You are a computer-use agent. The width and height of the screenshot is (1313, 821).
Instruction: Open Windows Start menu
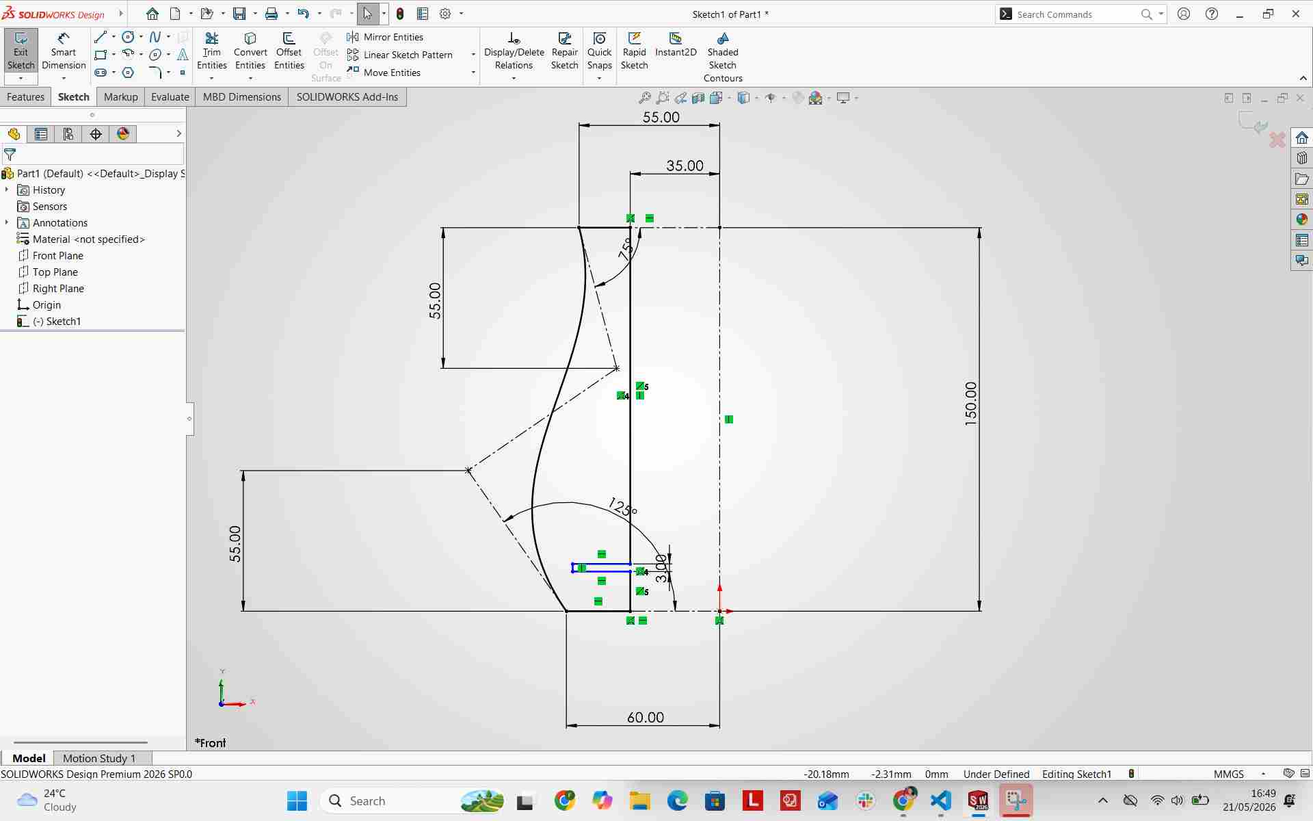coord(297,800)
